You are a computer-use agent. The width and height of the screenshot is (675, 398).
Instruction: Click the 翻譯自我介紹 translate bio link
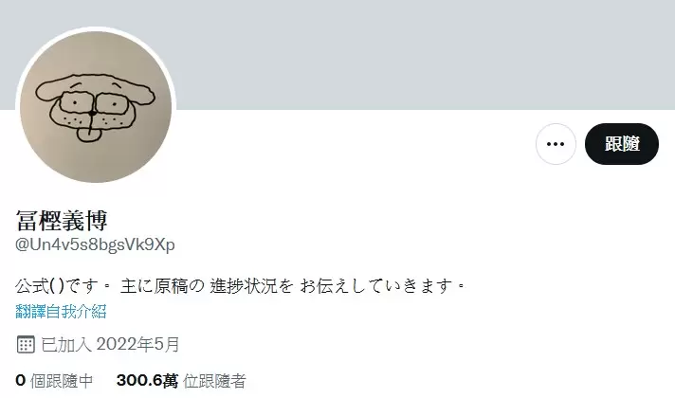61,311
